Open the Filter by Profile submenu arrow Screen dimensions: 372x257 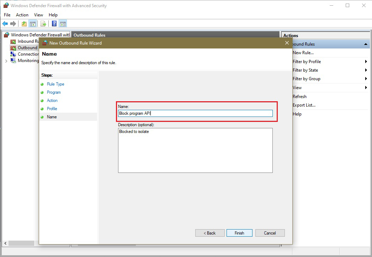(x=366, y=62)
